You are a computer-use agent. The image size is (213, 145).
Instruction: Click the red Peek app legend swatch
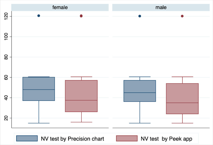click(127, 138)
